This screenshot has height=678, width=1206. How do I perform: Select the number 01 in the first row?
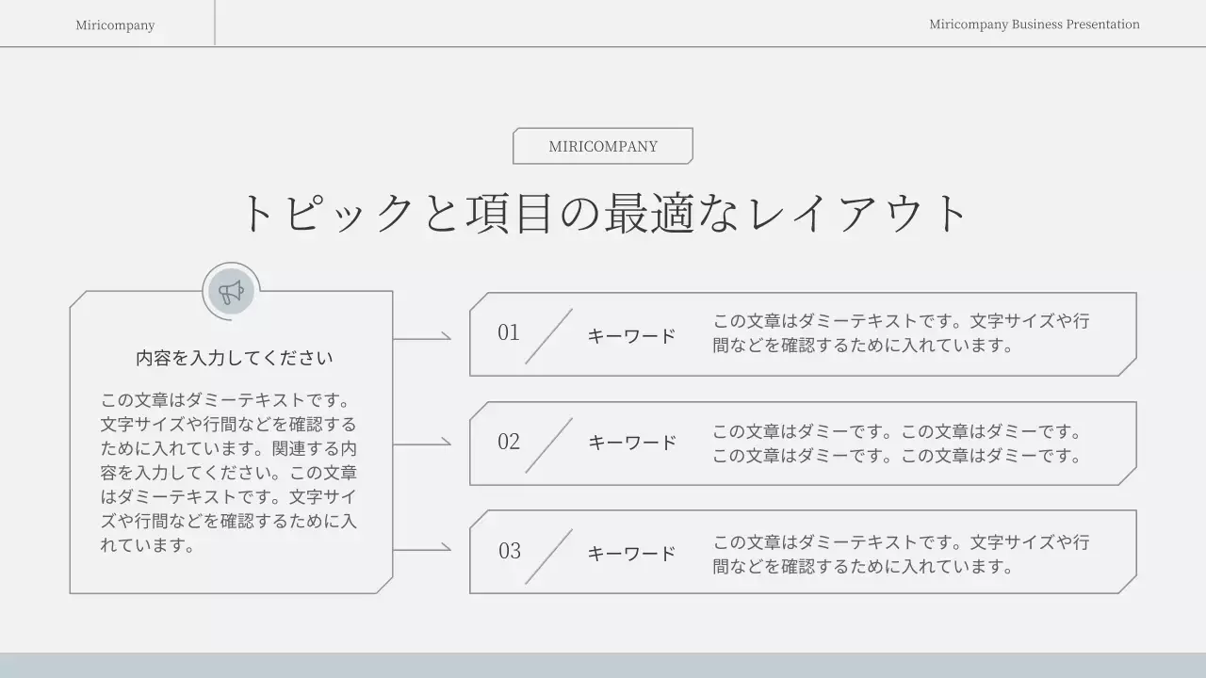(x=509, y=333)
